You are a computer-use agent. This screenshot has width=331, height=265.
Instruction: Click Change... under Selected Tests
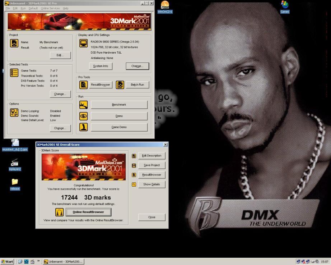pyautogui.click(x=60, y=94)
